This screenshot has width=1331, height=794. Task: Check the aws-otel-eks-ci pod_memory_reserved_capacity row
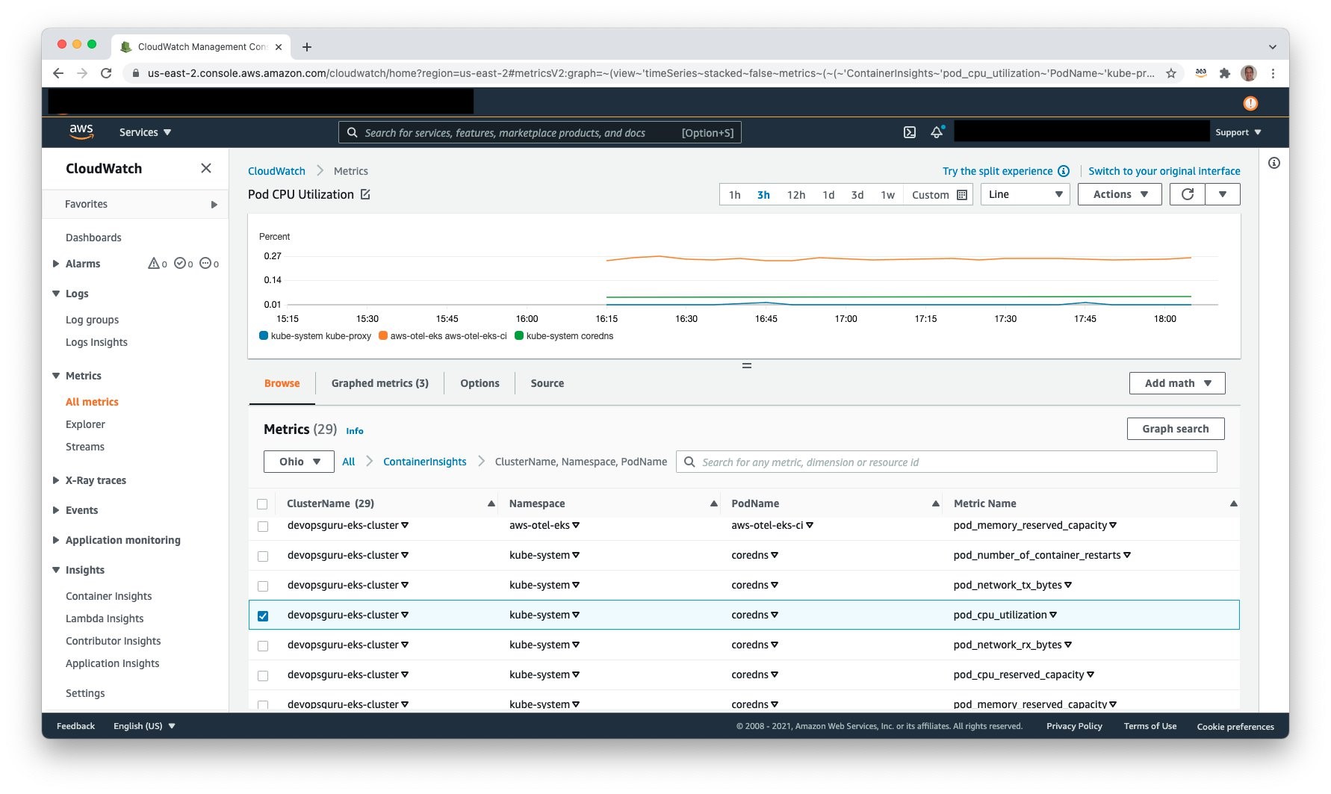(263, 527)
